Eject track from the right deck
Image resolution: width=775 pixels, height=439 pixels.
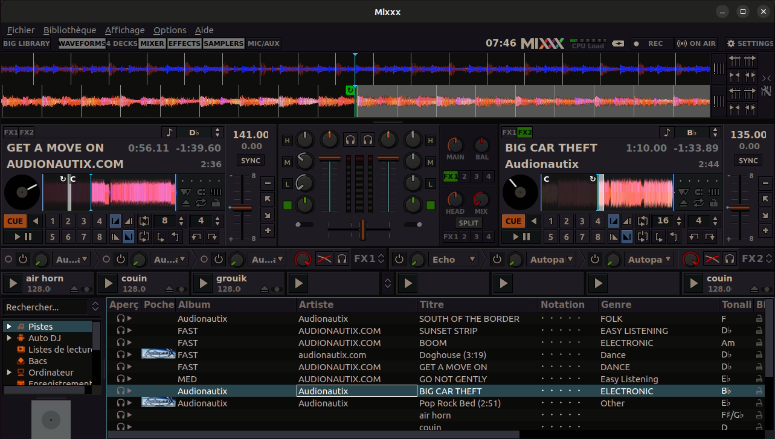684,203
